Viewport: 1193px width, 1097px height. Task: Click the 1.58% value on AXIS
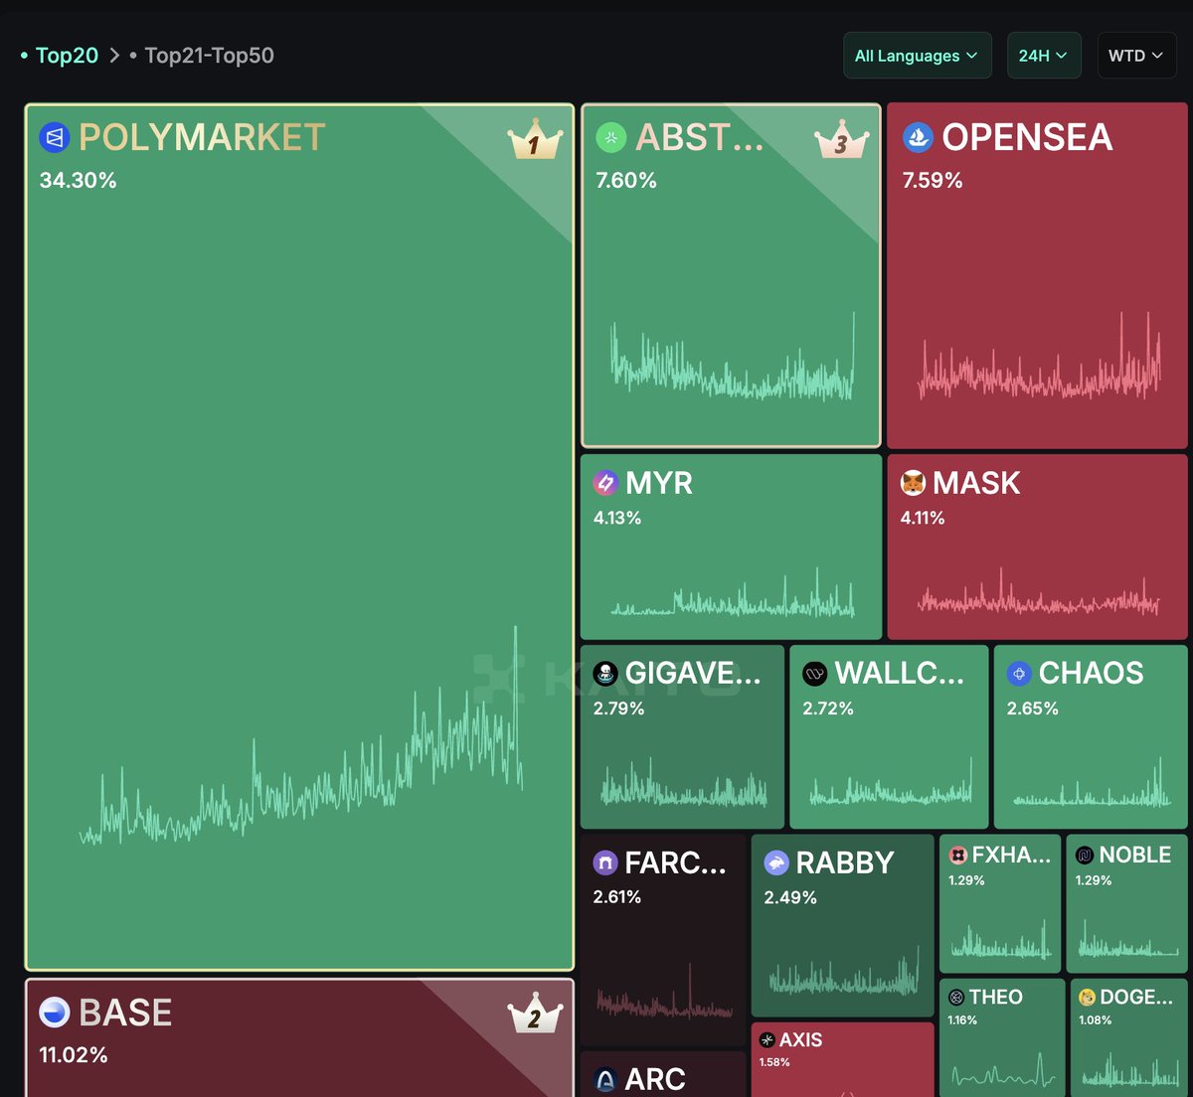[x=774, y=1062]
